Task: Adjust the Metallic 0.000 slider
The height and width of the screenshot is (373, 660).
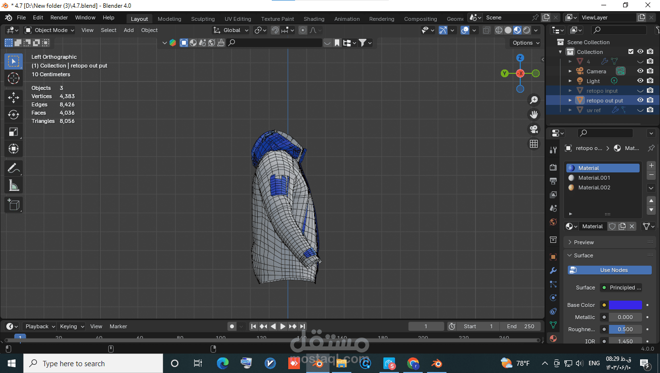Action: point(625,317)
